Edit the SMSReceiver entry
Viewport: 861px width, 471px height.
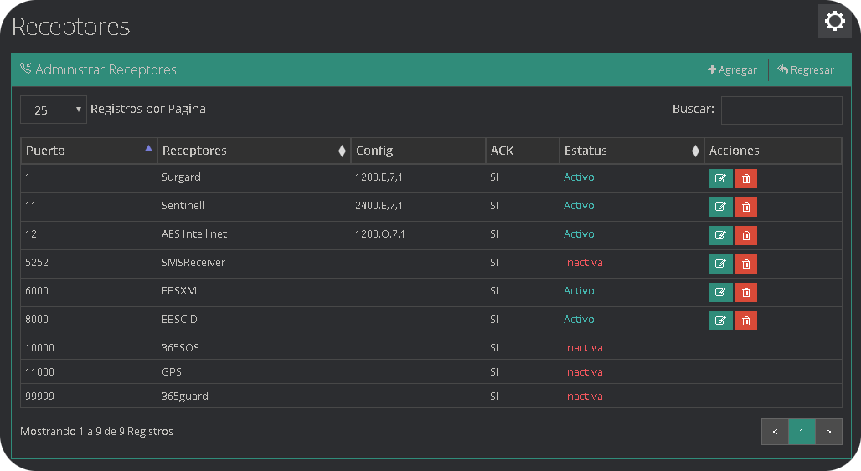(720, 264)
